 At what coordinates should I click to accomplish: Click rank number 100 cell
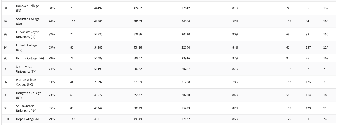click(x=6, y=119)
